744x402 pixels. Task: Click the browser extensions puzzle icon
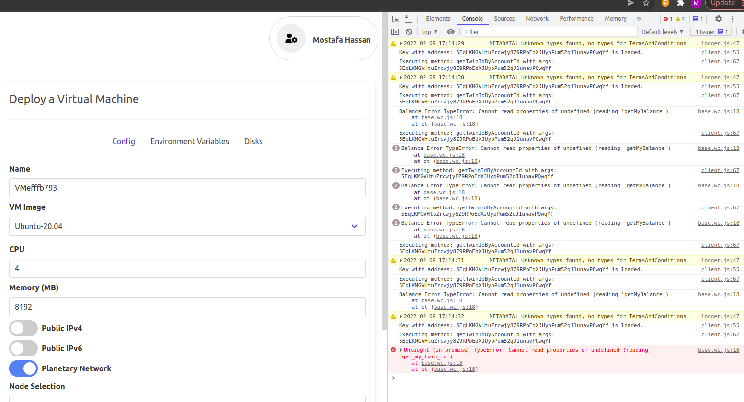(680, 3)
